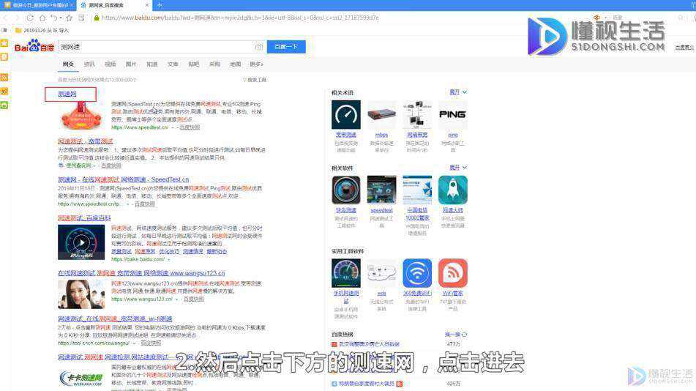
Task: Switch to the 视频 search tab
Action: [110, 64]
